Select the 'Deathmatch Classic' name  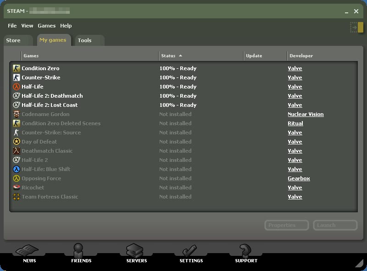(47, 151)
